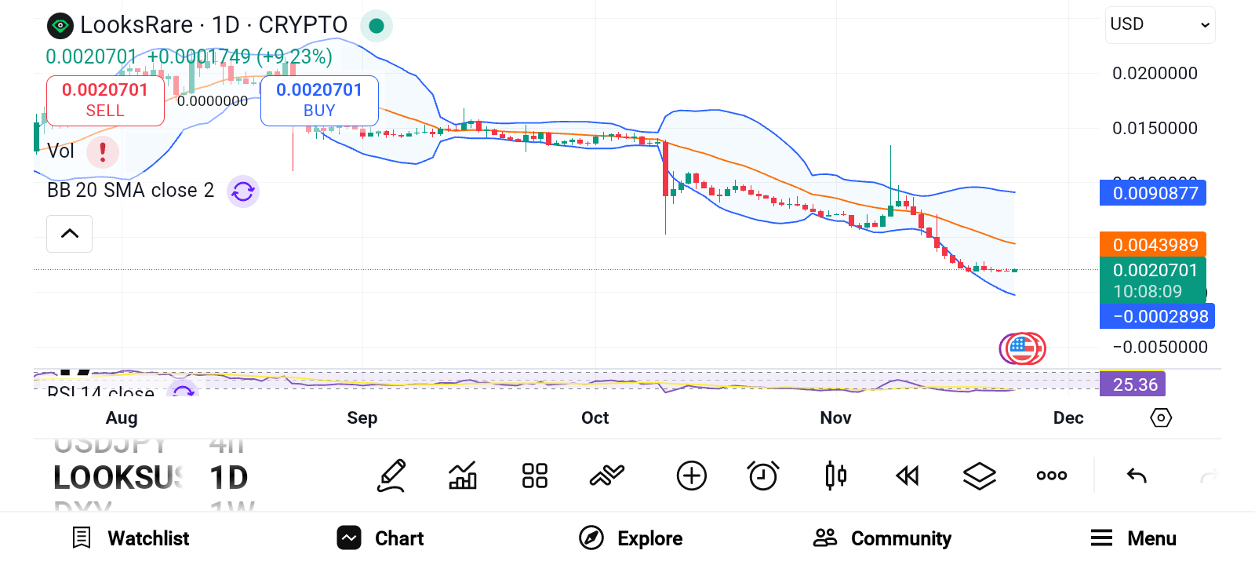The image size is (1255, 565).
Task: Open the hamburger Menu
Action: click(1133, 538)
